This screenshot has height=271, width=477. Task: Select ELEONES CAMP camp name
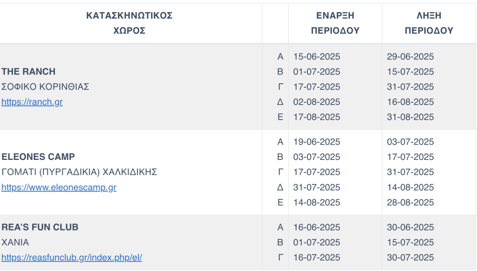pyautogui.click(x=38, y=157)
